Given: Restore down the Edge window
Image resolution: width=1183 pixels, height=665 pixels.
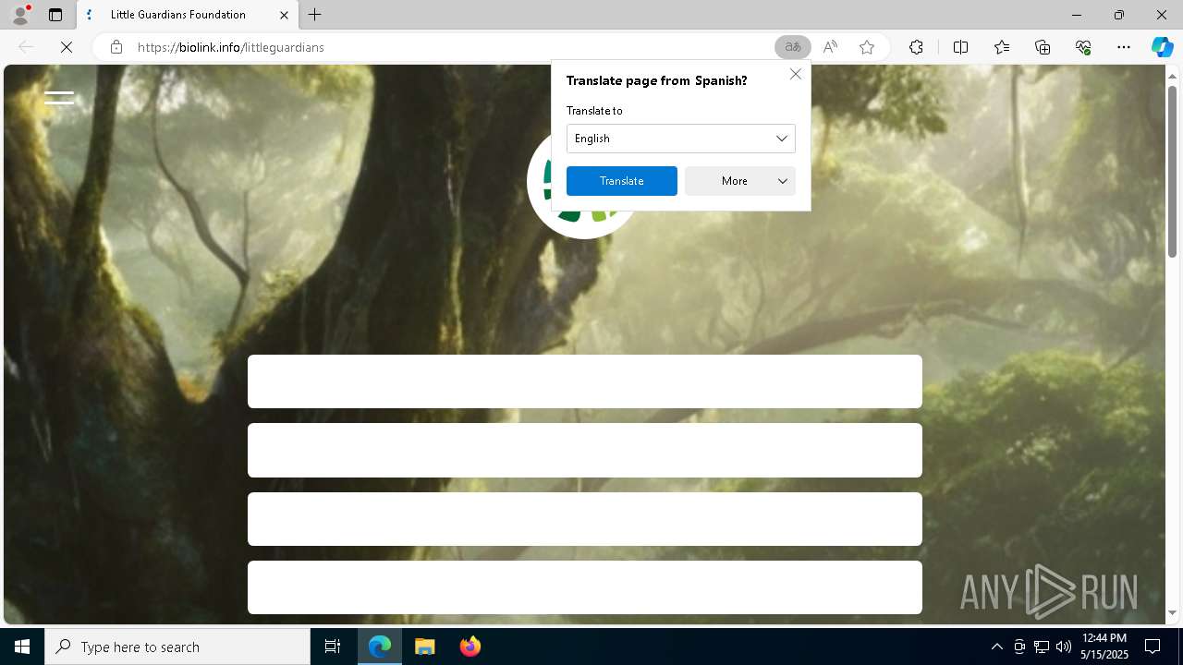Looking at the screenshot, I should pyautogui.click(x=1119, y=15).
